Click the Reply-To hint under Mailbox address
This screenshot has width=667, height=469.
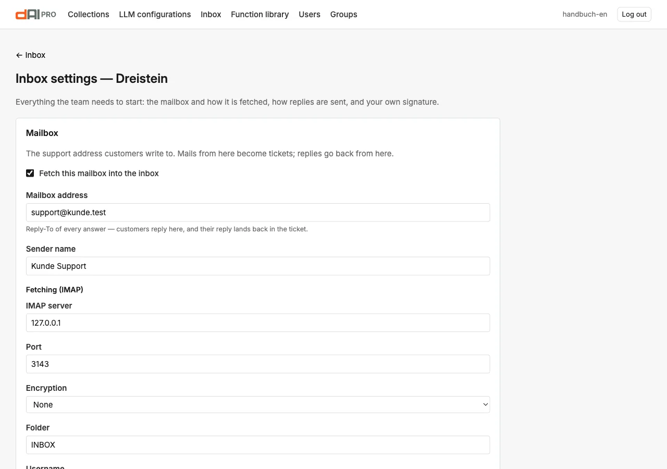click(167, 229)
